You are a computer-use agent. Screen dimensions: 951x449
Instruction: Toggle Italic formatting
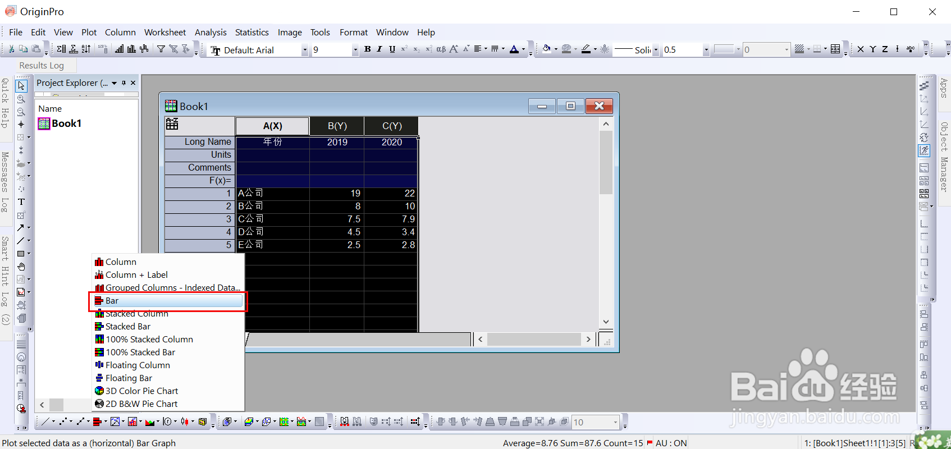coord(380,49)
